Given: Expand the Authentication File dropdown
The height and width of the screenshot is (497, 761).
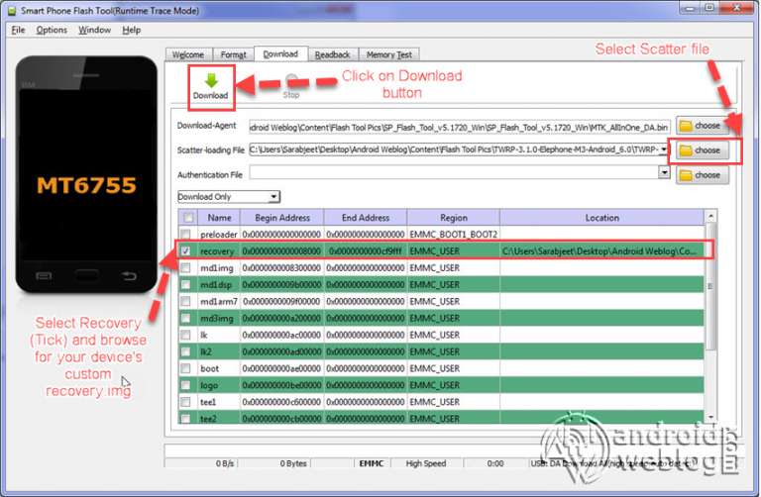Looking at the screenshot, I should pyautogui.click(x=664, y=172).
